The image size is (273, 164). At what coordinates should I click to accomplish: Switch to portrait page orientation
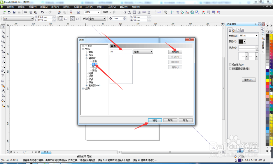[61, 18]
